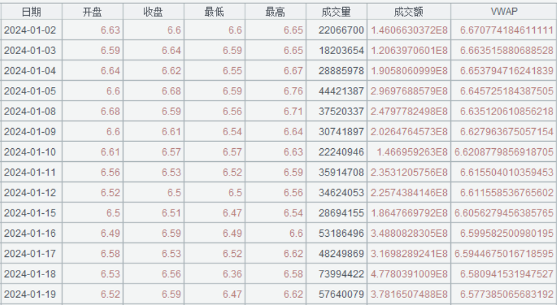Screen dimensions: 557x305
Task: Click the 日期 column header
Action: 31,12
